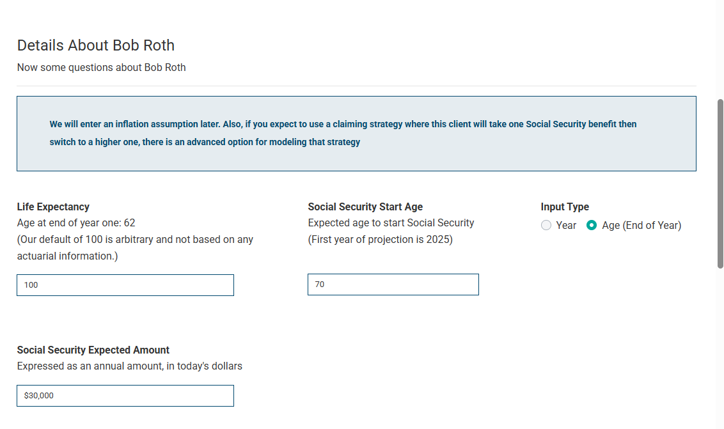Click the Now some questions about Bob Roth subtitle
Screen dimensions: 724x429
101,67
